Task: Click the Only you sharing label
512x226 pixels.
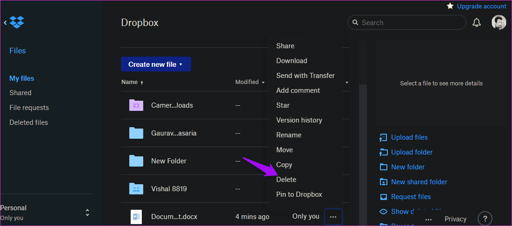Action: [306, 216]
